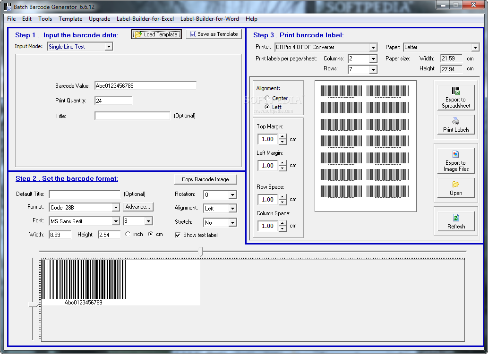The width and height of the screenshot is (488, 354).
Task: Decrease Top Margin with down arrow
Action: coord(283,142)
